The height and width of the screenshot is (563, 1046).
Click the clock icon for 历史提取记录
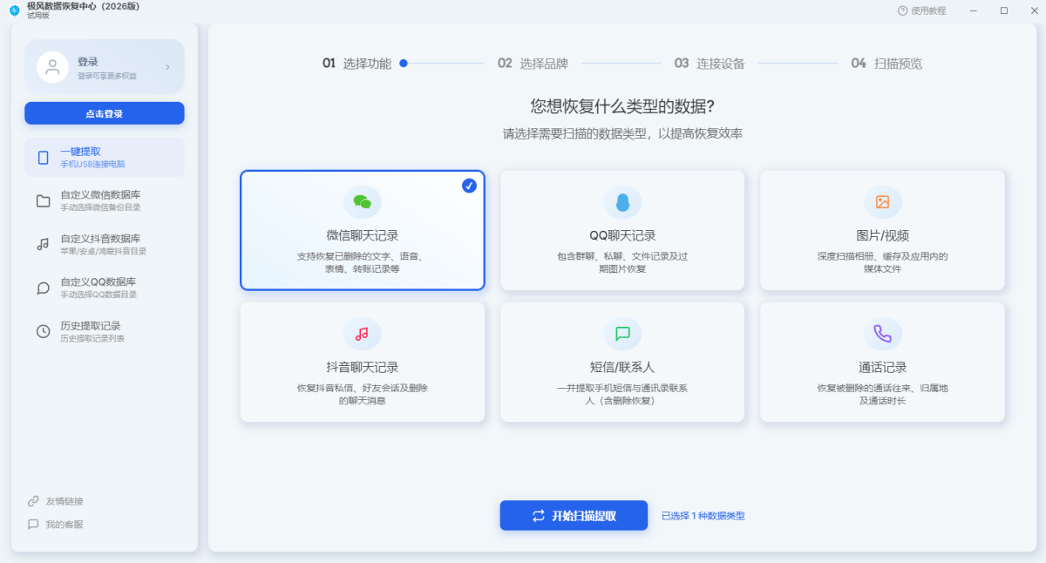(43, 331)
